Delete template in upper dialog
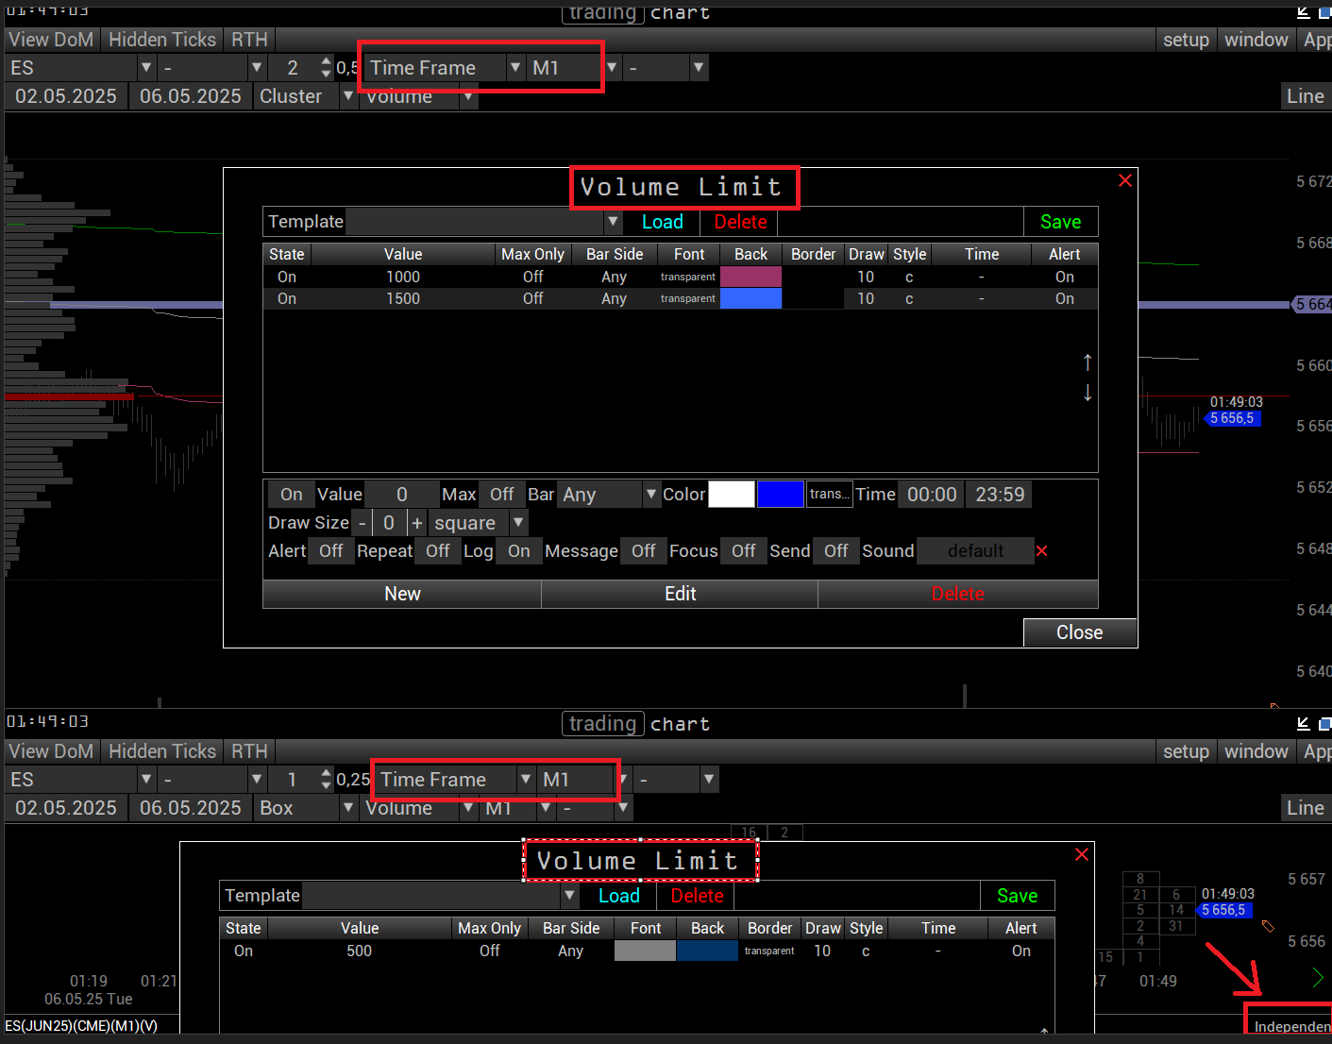Screen dimensions: 1332x1044 pyautogui.click(x=740, y=222)
